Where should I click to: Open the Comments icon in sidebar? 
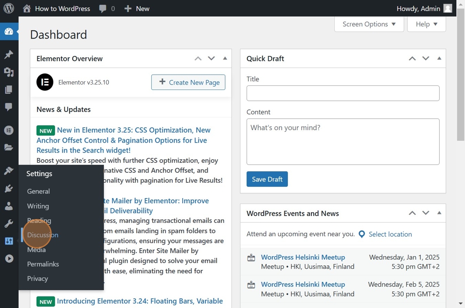(9, 107)
